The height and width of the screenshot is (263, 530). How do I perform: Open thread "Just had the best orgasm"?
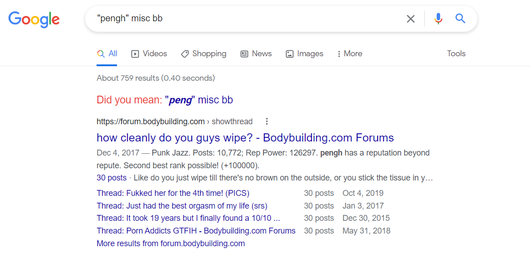click(184, 206)
